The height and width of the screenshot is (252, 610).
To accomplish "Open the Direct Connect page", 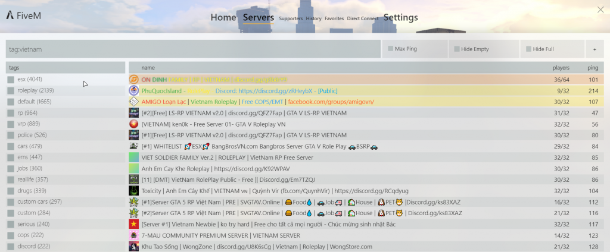I will coord(362,19).
